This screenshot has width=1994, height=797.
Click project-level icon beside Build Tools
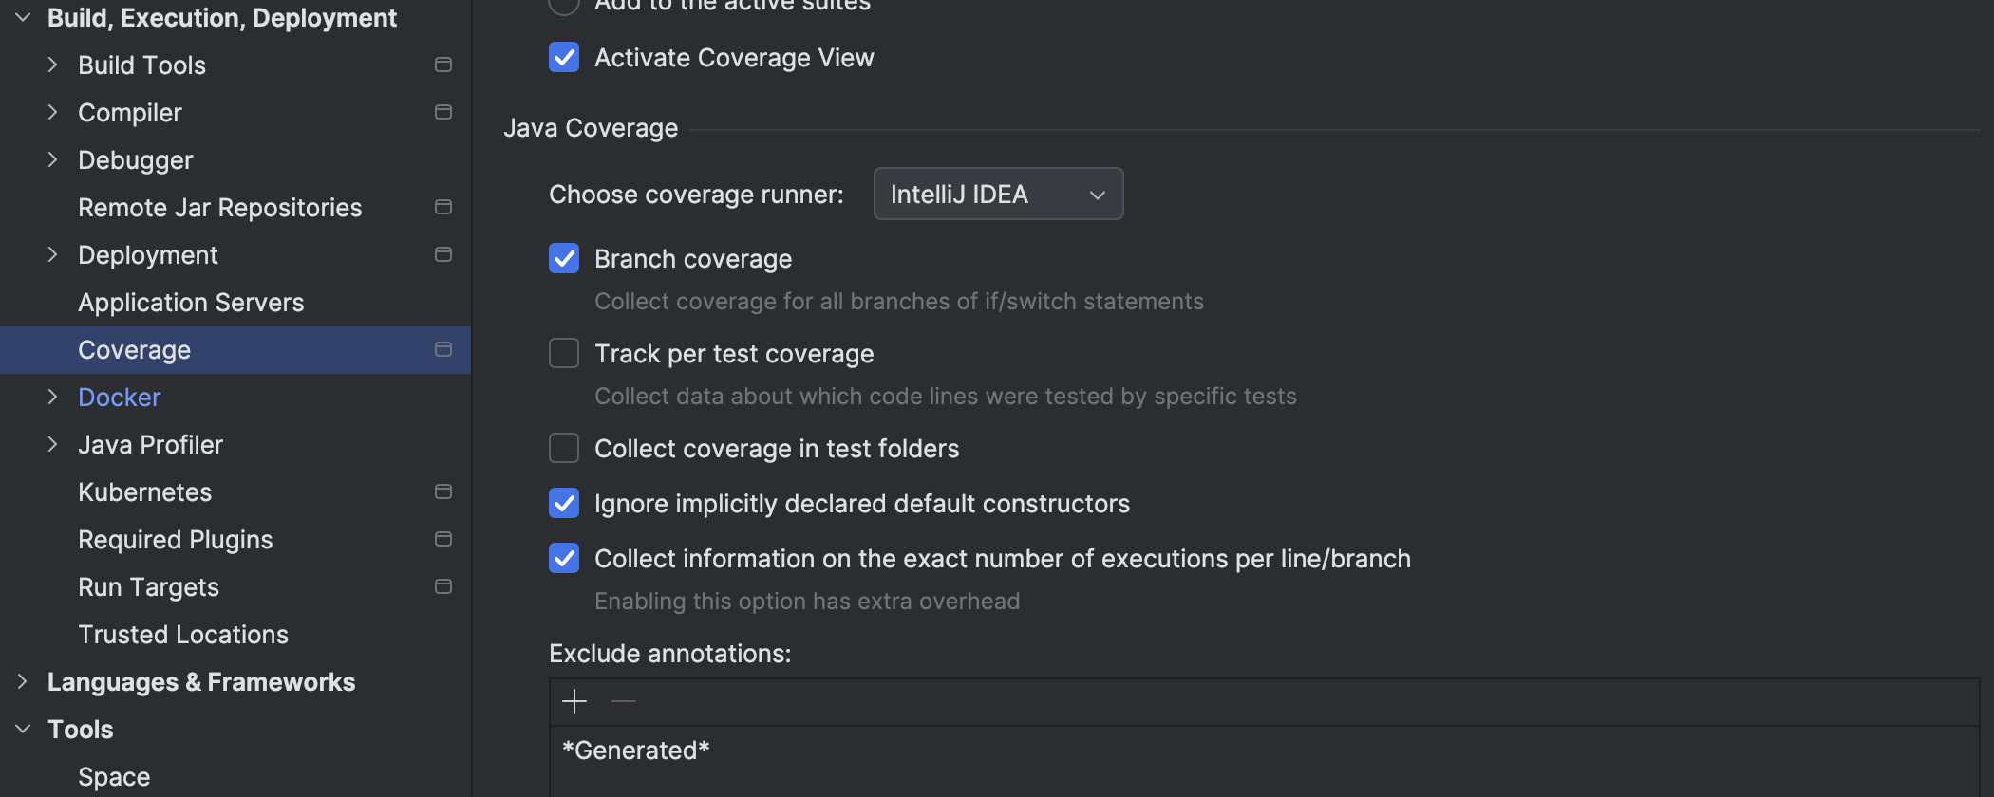point(443,65)
